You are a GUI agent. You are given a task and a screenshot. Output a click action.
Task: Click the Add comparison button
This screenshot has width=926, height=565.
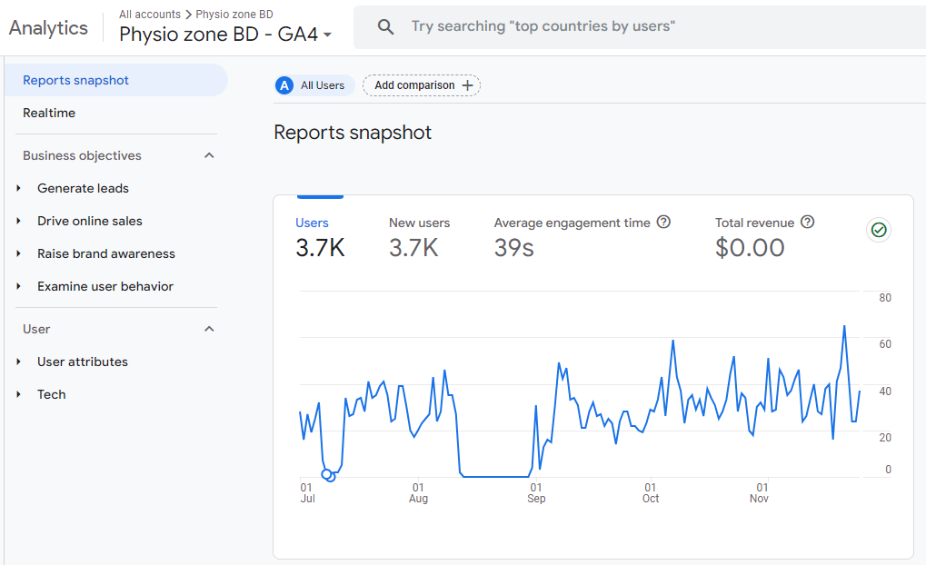coord(421,85)
